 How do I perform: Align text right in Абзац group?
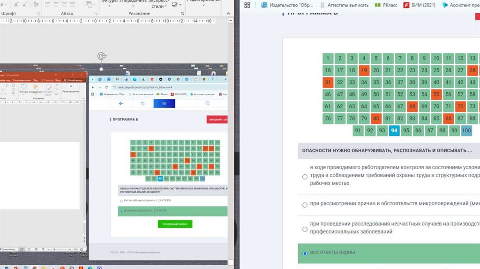click(64, 4)
